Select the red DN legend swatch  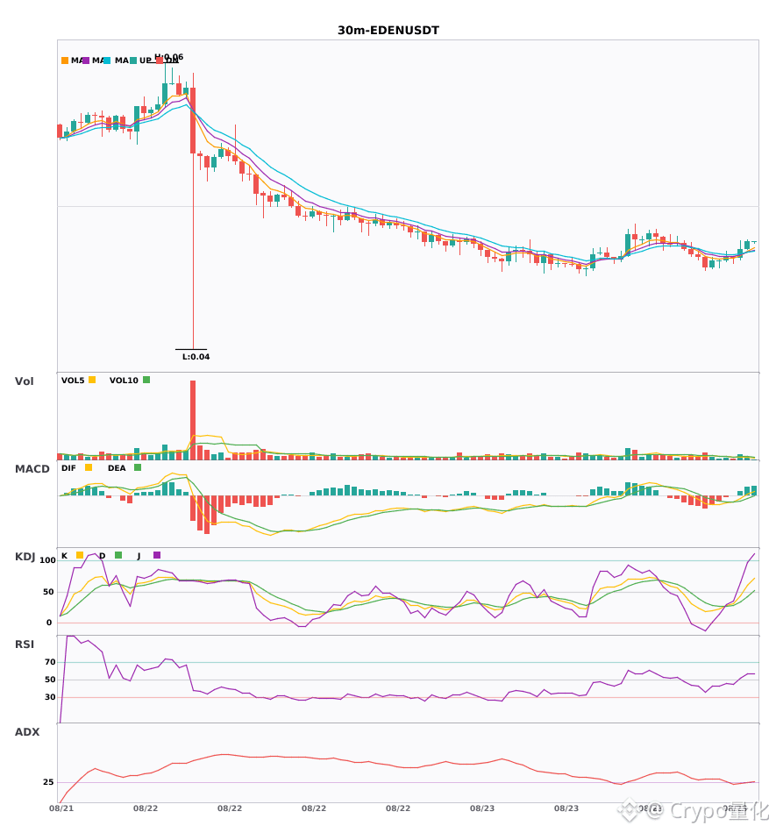[x=159, y=61]
